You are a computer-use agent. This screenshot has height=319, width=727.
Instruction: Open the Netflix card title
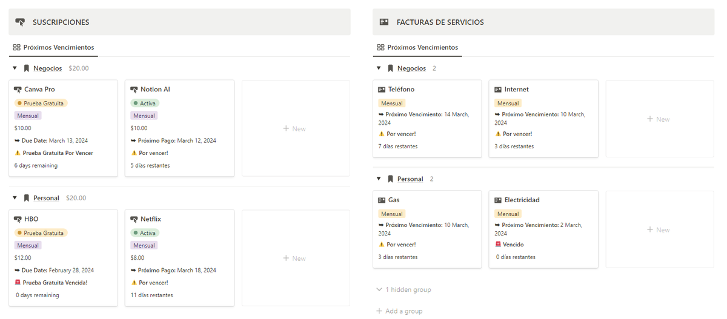point(151,219)
